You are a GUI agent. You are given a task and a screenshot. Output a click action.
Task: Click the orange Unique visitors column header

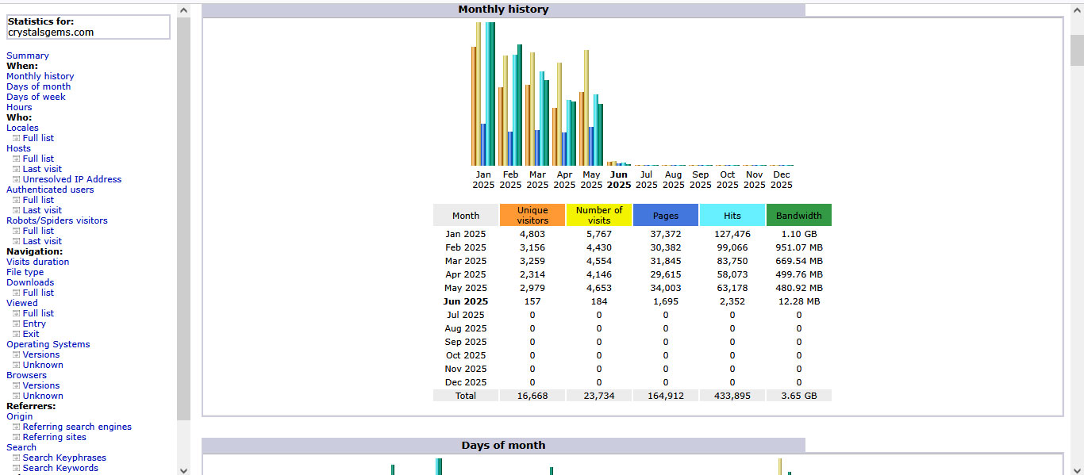tap(532, 215)
